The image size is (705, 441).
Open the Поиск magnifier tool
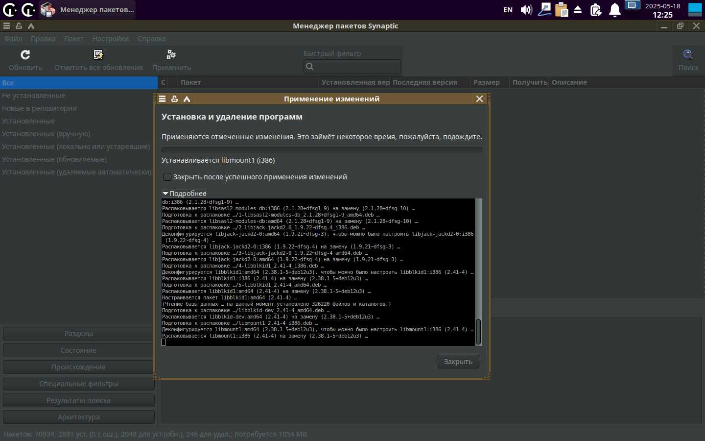pos(688,55)
